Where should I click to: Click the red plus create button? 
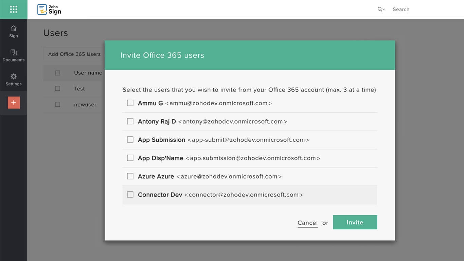pyautogui.click(x=14, y=103)
